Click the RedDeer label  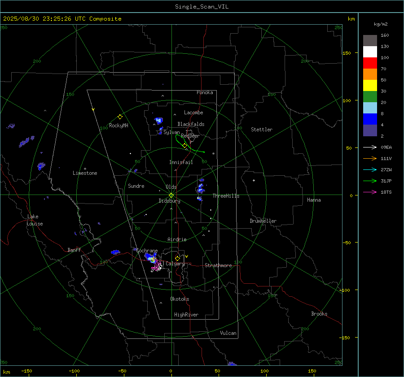[x=190, y=136]
